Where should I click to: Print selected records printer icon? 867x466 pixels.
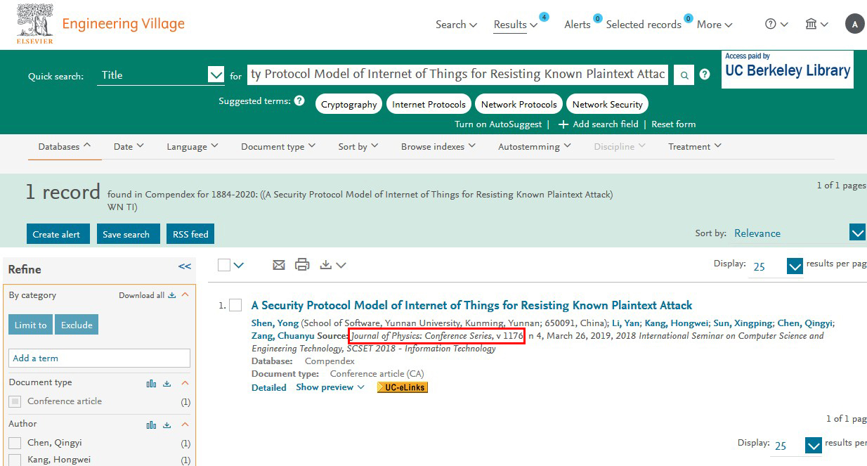[x=302, y=265]
